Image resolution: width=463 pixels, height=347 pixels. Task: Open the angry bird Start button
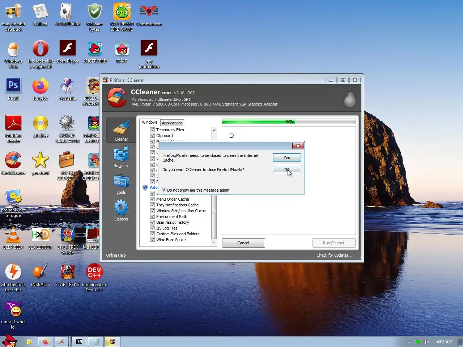point(9,340)
